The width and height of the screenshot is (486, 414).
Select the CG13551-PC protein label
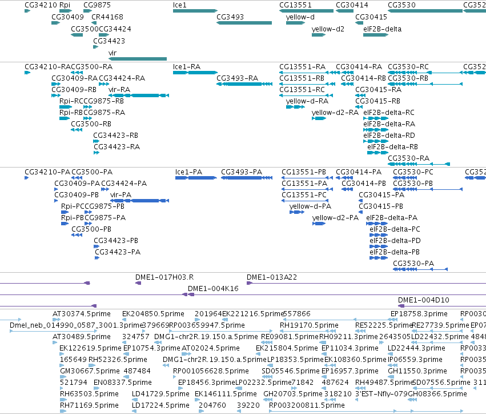click(304, 195)
